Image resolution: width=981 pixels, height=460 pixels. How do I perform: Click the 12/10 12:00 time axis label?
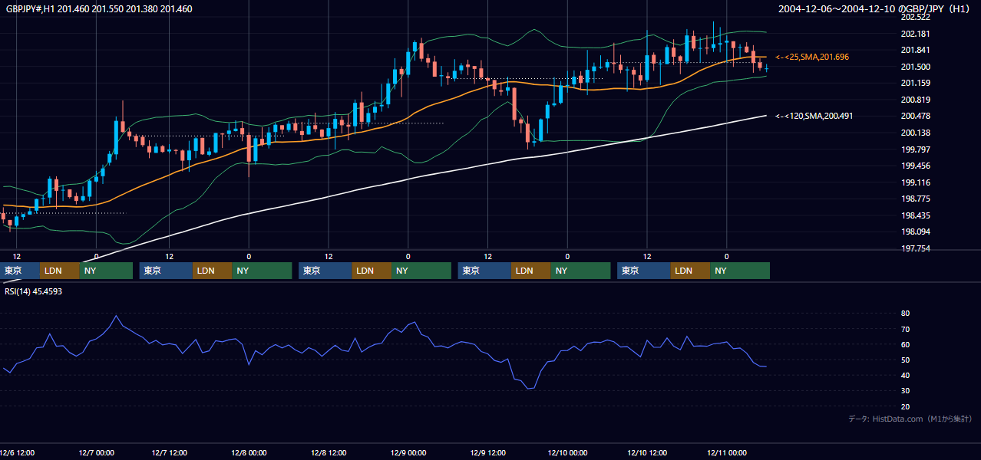tap(647, 452)
